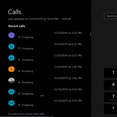Click the M avatar in the second call entry
Screen dimensions: 117x117
click(x=11, y=46)
